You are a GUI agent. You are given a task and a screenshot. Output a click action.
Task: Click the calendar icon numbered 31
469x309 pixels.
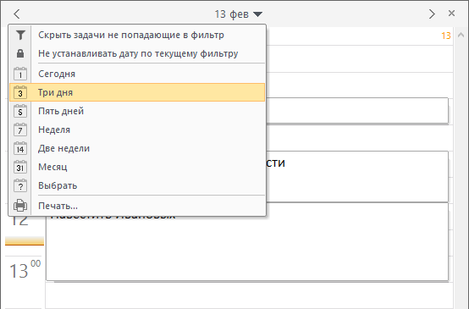coord(20,167)
